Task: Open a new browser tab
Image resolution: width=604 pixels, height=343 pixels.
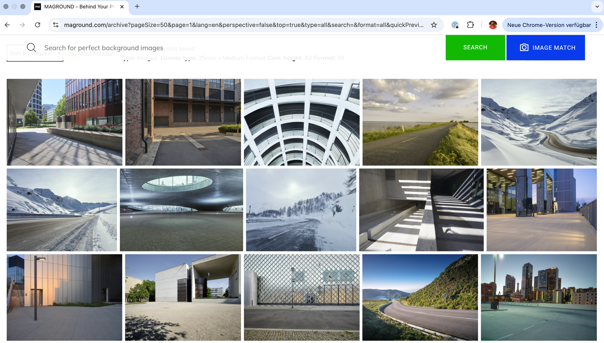Action: pos(137,6)
